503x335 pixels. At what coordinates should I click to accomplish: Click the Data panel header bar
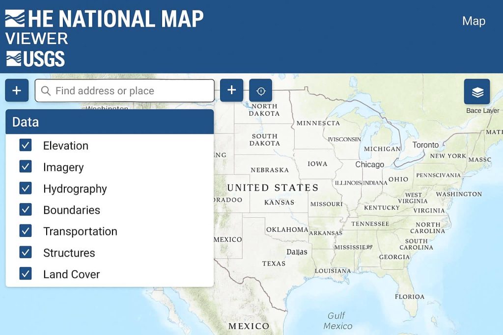point(109,122)
